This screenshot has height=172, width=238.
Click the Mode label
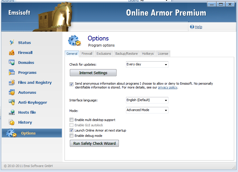74,111
